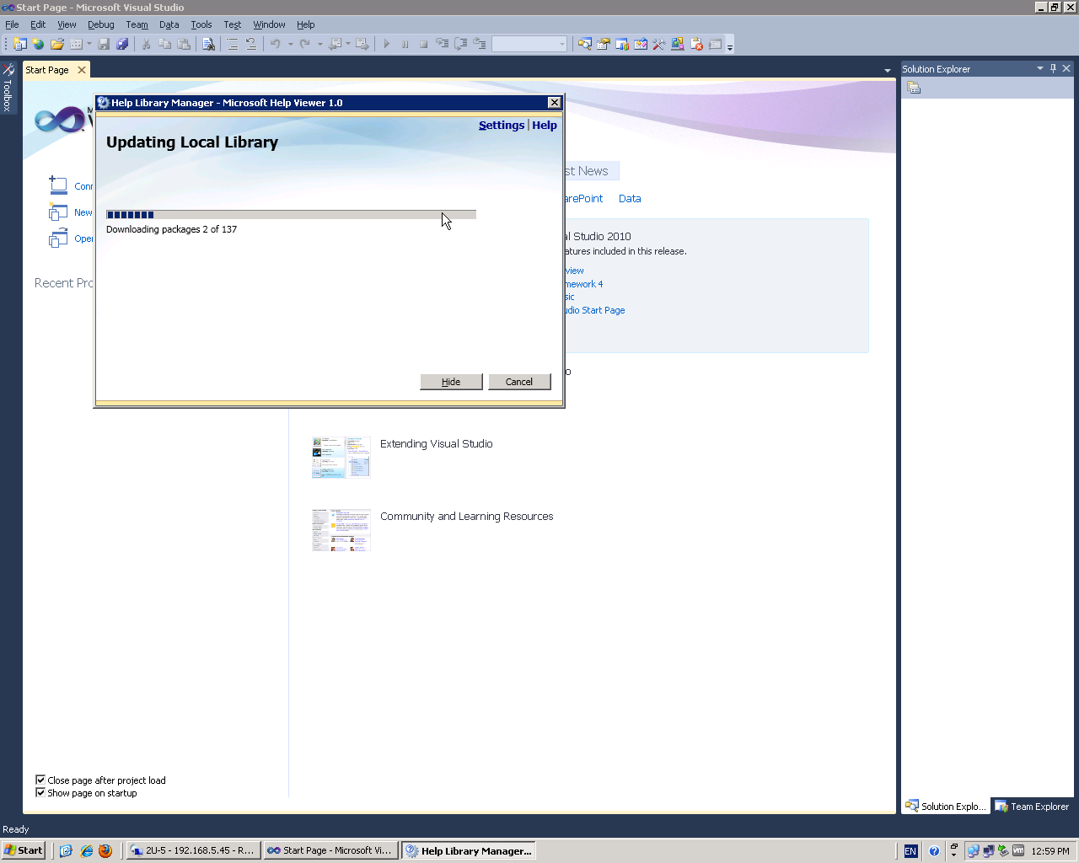Expand the collapsed Toolbox side tab
The height and width of the screenshot is (863, 1079).
click(x=8, y=88)
